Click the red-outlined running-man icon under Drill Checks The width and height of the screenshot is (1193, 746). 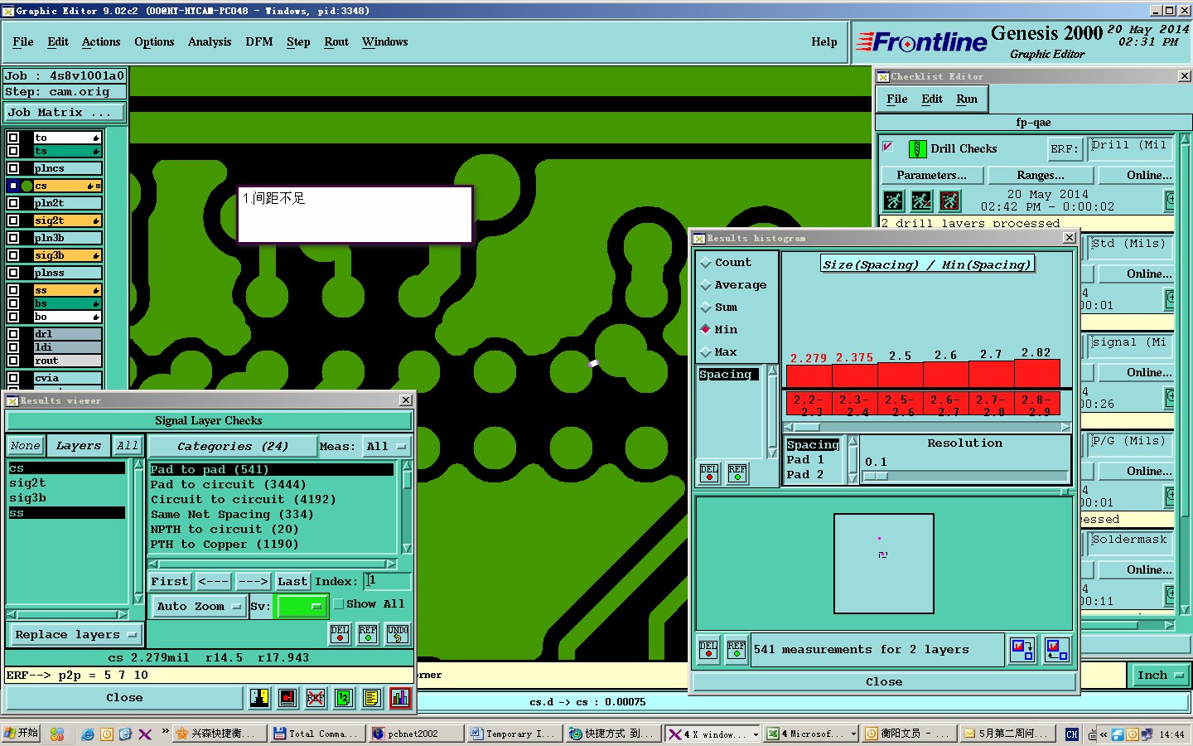949,201
